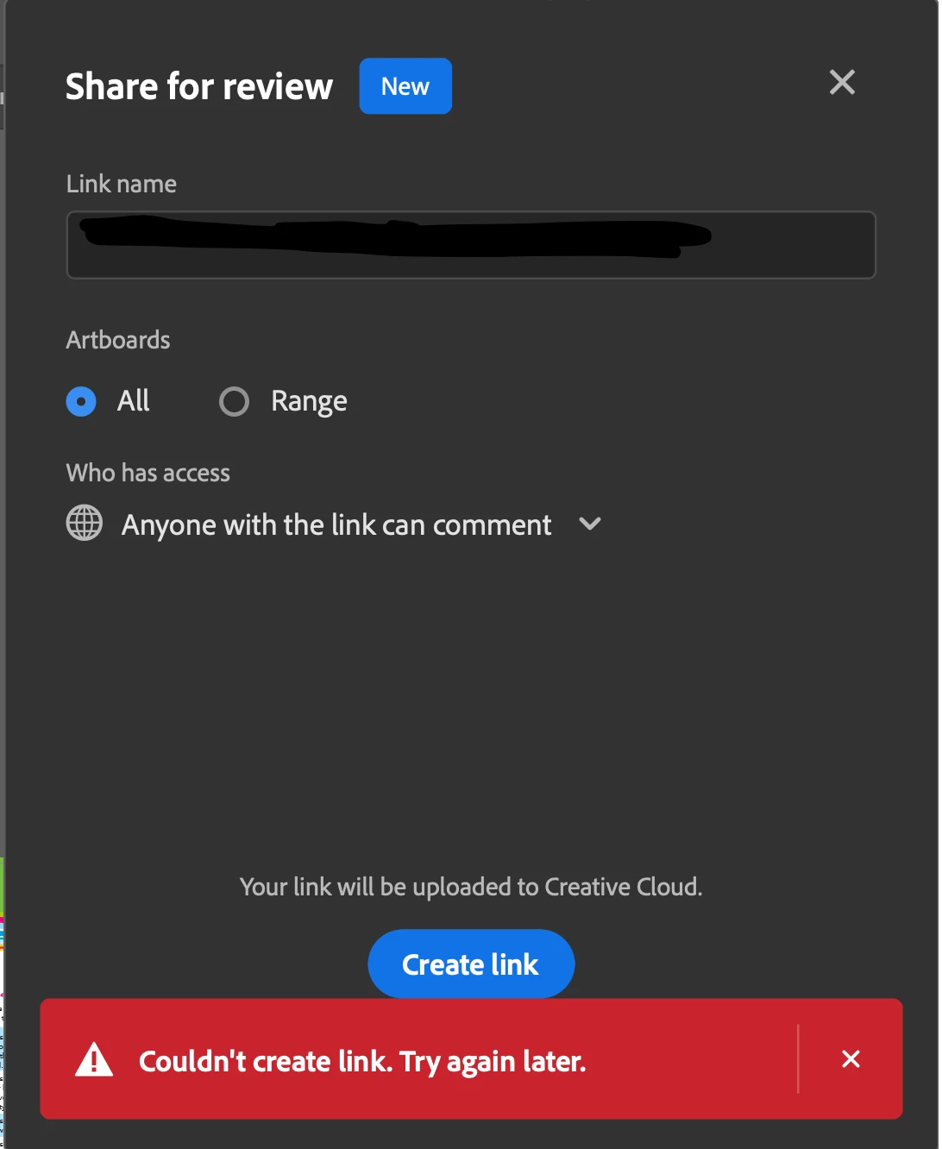
Task: Select the All artboards radio button
Action: pos(81,401)
